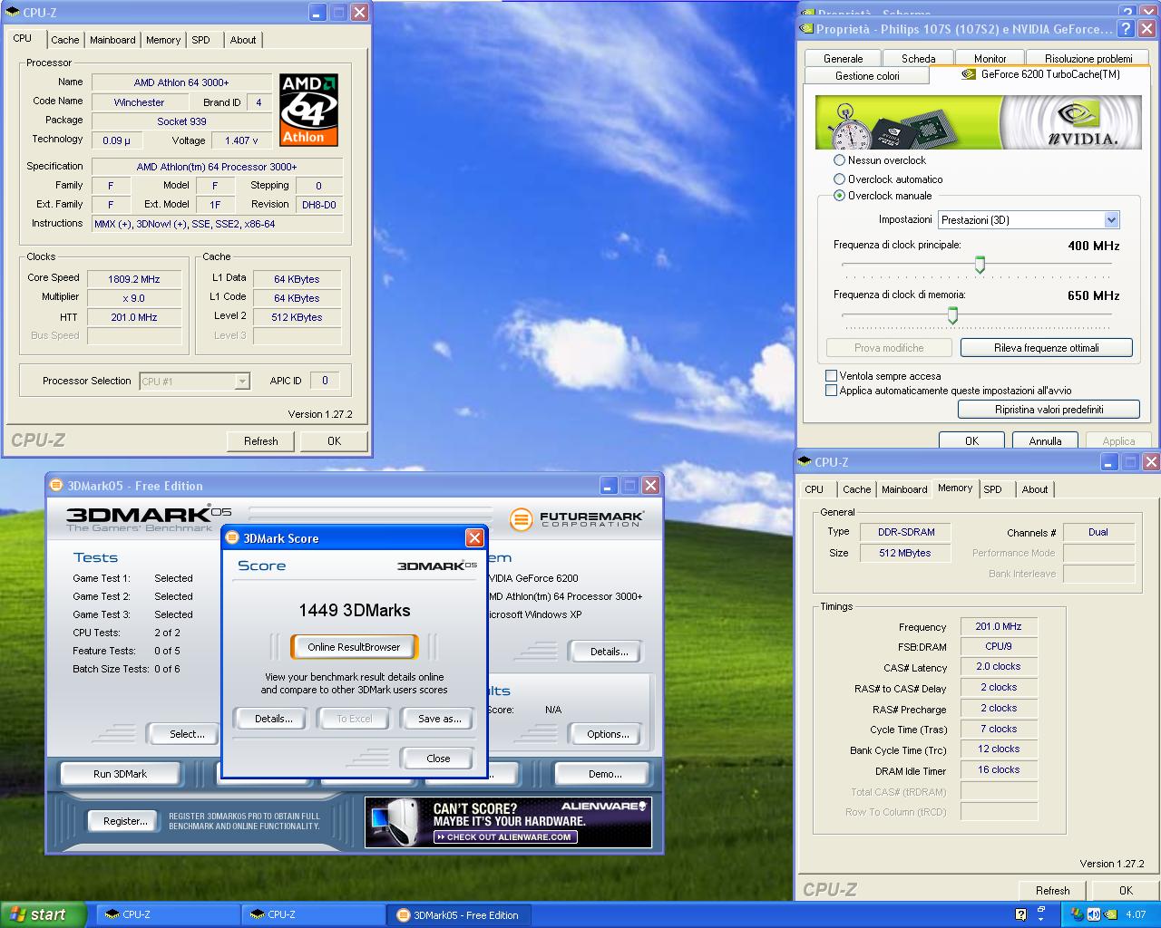Click the AMD Athlon 64 logo in CPU-Z
The height and width of the screenshot is (928, 1161).
coord(308,110)
